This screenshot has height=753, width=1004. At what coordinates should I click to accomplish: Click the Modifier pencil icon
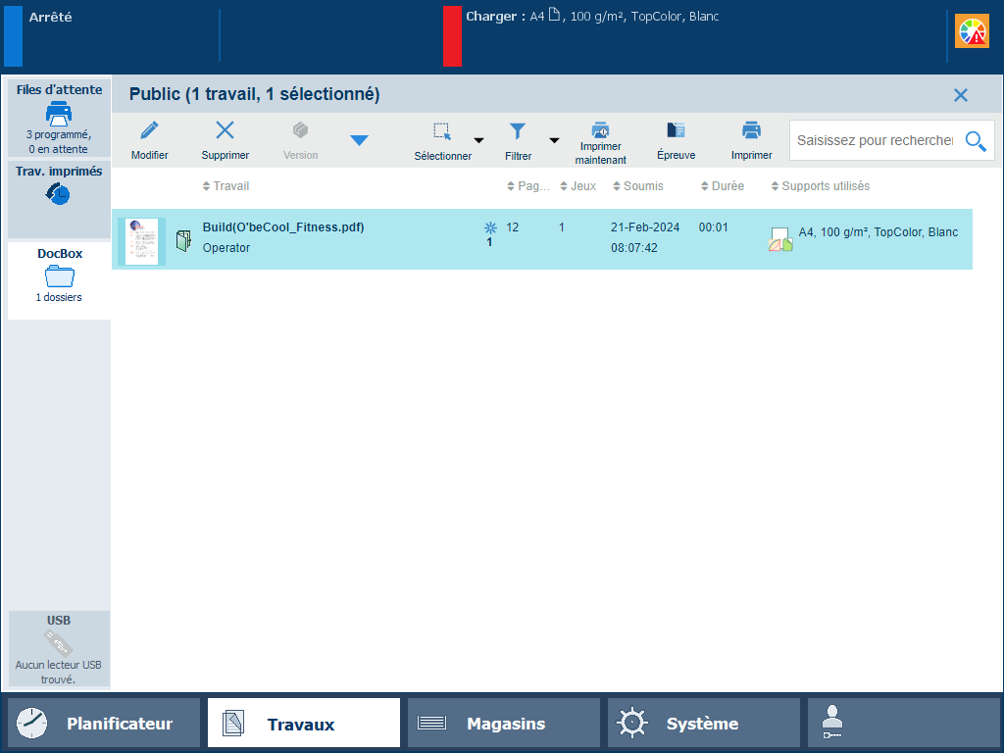149,131
